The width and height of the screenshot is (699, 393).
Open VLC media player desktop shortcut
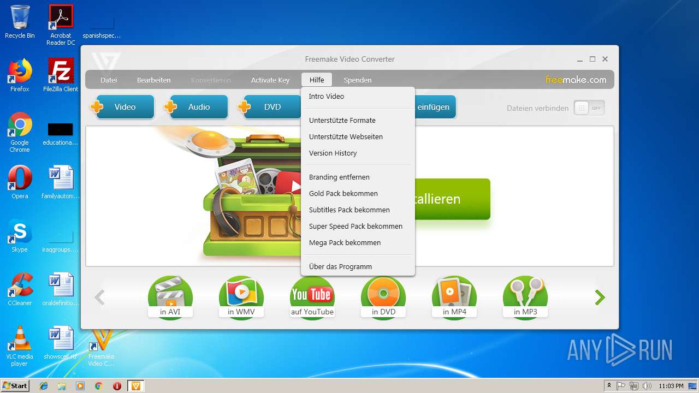coord(20,346)
